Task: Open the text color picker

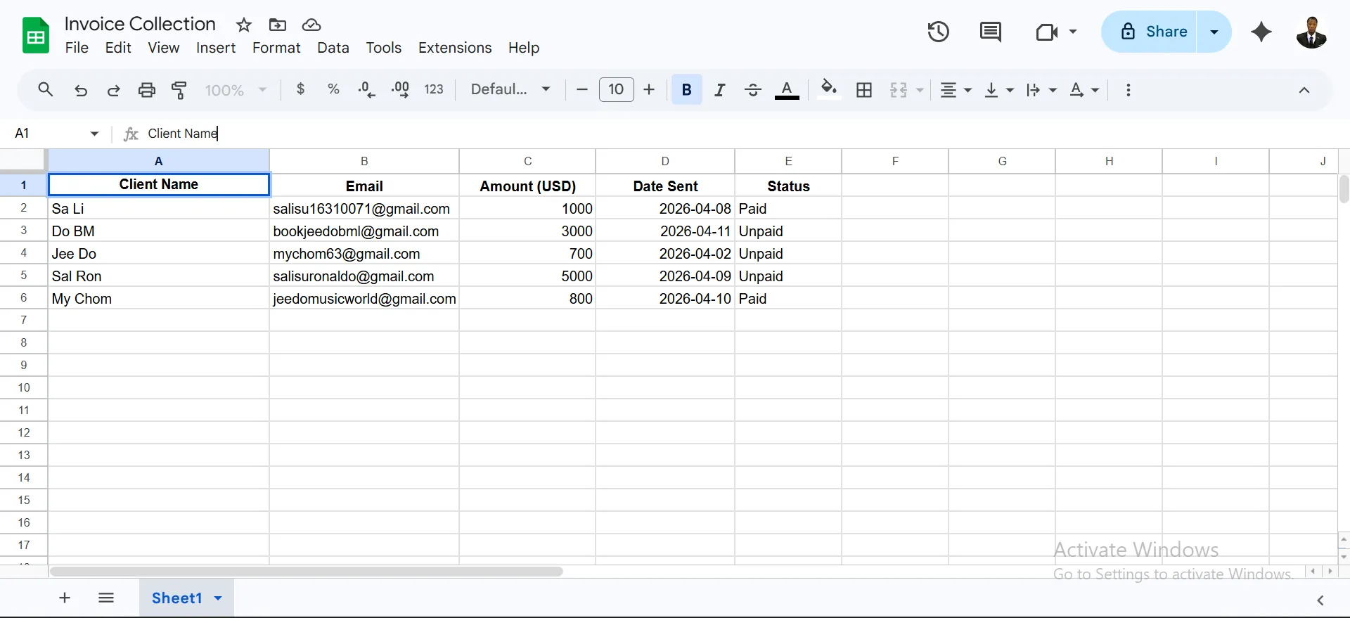Action: [x=787, y=90]
